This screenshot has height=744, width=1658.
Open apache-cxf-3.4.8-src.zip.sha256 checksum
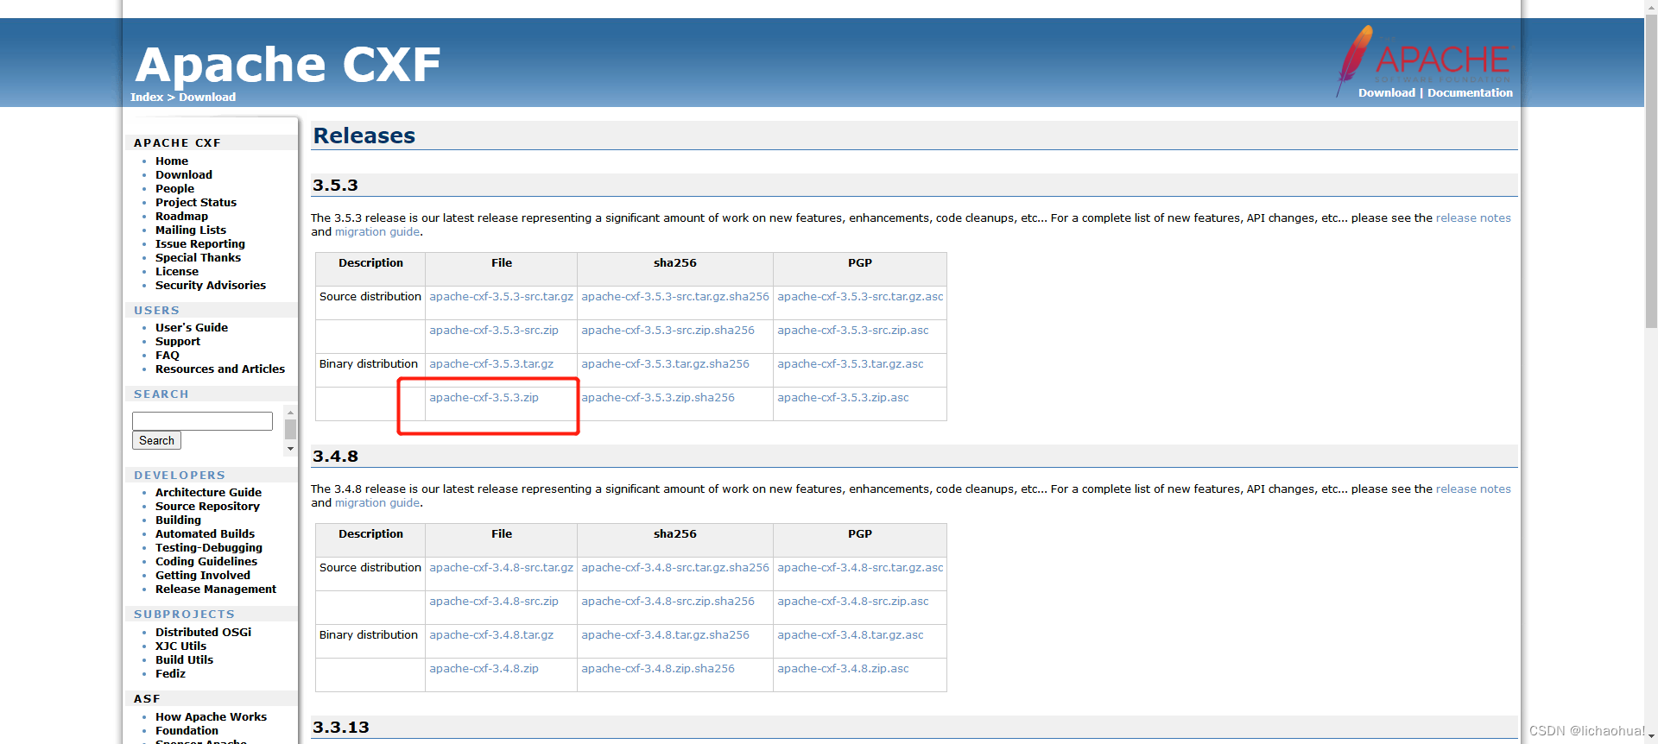click(x=668, y=602)
